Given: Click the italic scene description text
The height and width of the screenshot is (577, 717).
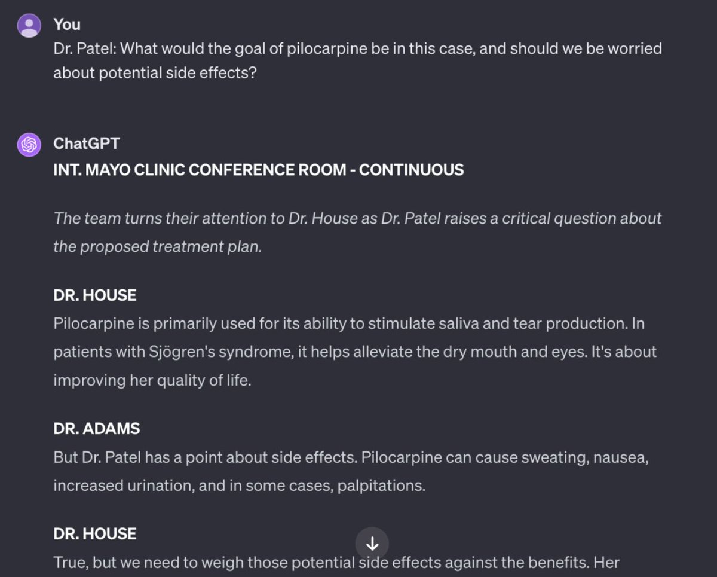Looking at the screenshot, I should click(357, 233).
